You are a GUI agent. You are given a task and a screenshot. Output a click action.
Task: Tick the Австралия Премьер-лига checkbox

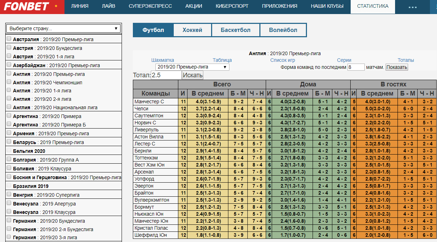coord(9,39)
